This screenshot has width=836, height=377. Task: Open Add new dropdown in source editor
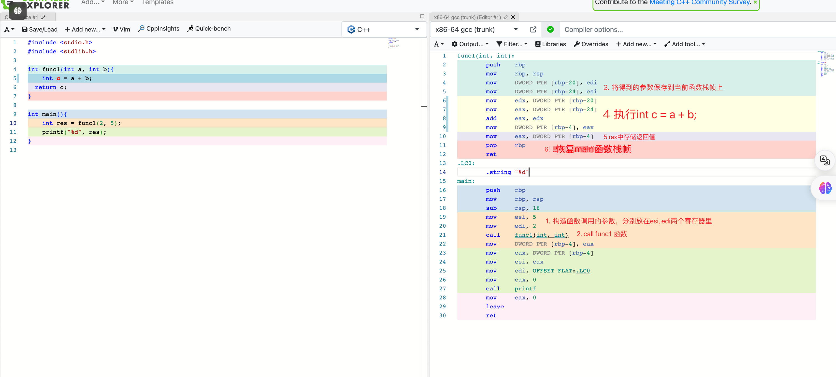click(85, 29)
